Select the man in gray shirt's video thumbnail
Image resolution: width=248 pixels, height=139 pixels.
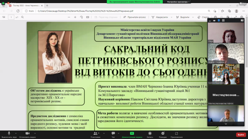coord(226,53)
